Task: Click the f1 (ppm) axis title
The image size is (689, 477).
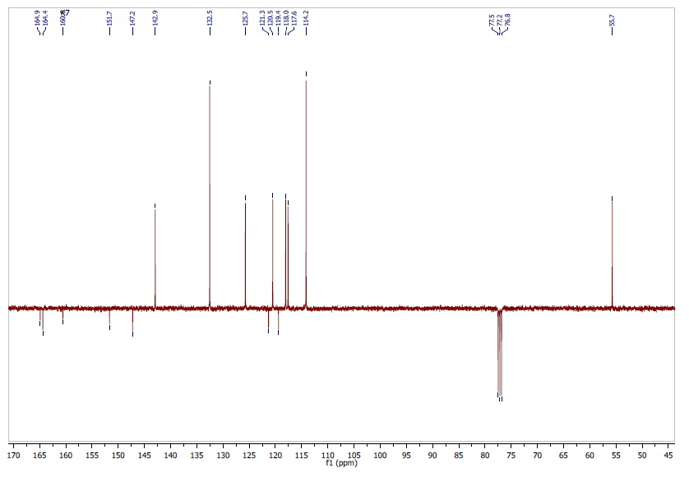Action: 341,464
